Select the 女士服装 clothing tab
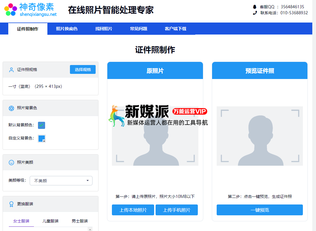This screenshot has width=316, height=231. coord(21,221)
